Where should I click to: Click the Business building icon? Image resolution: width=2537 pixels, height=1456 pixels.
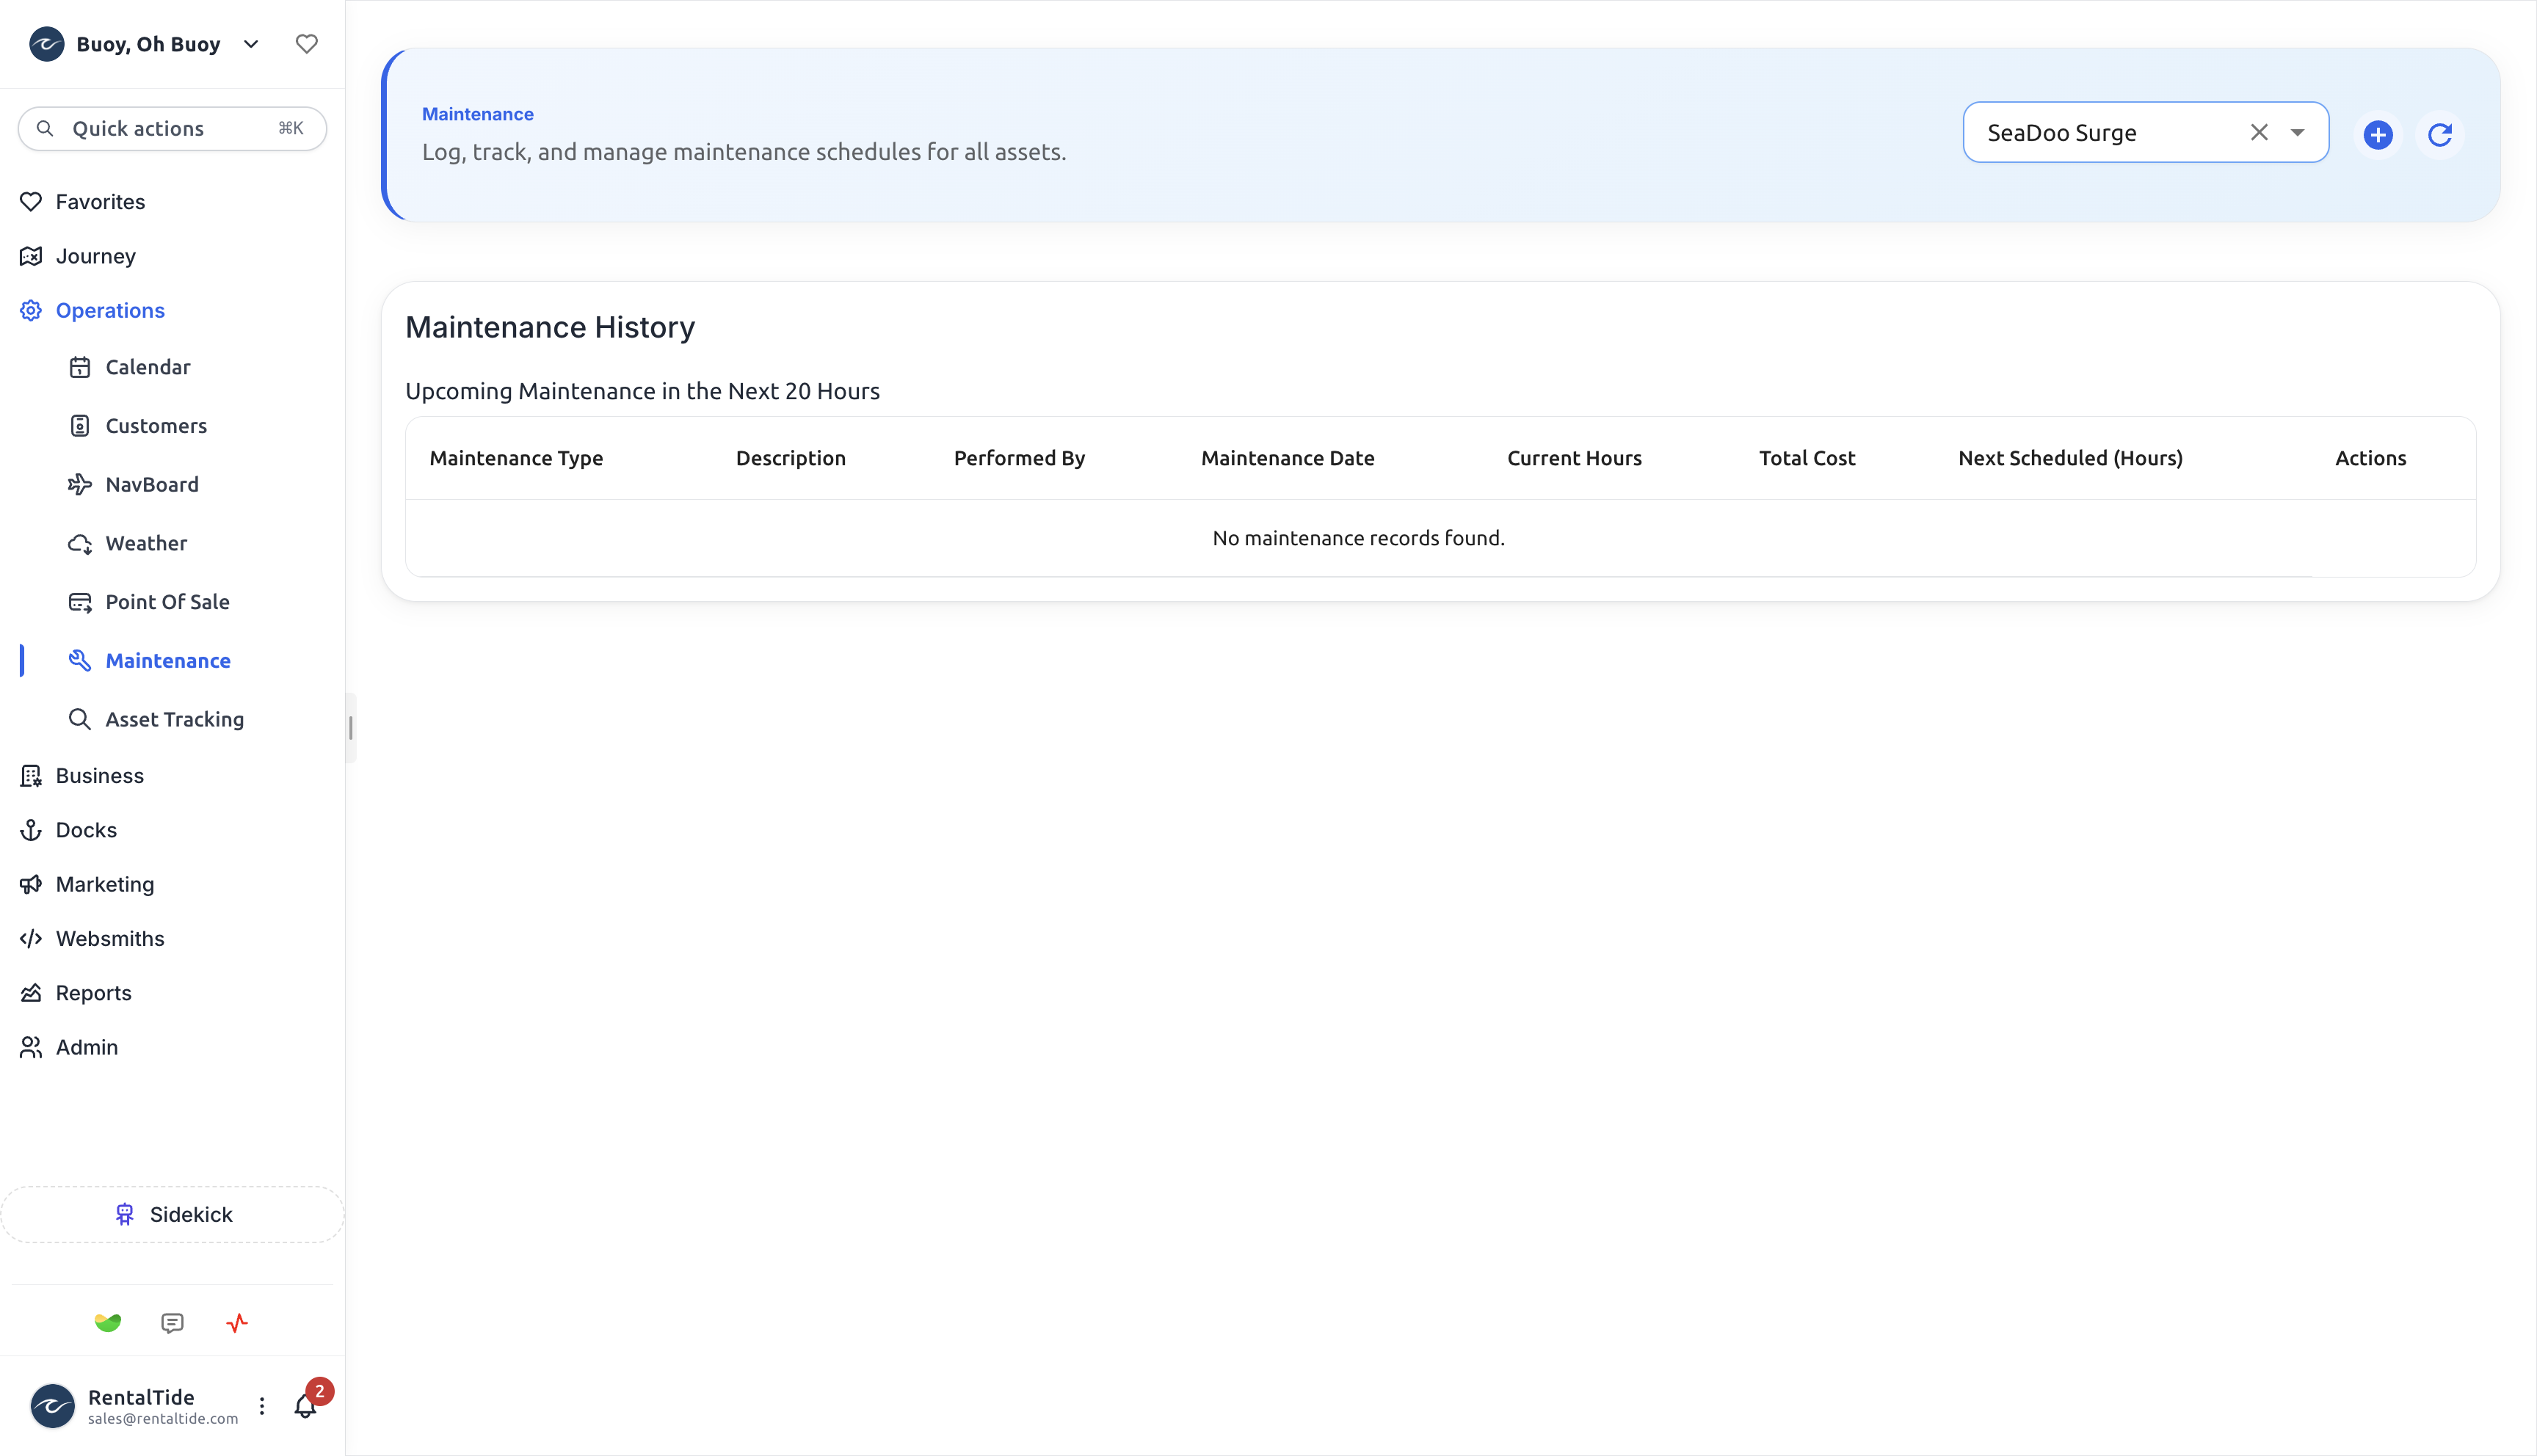coord(31,776)
